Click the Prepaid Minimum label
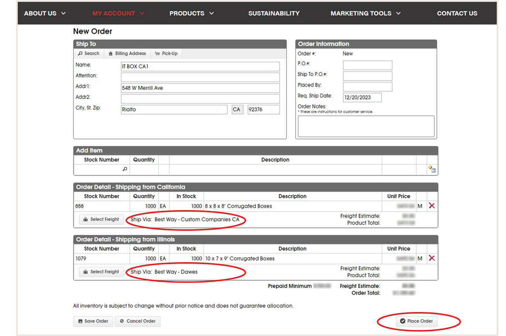The width and height of the screenshot is (506, 336). pos(290,286)
